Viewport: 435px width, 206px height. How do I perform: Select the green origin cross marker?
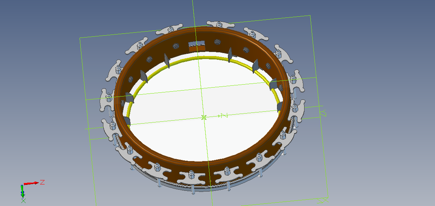(204, 117)
